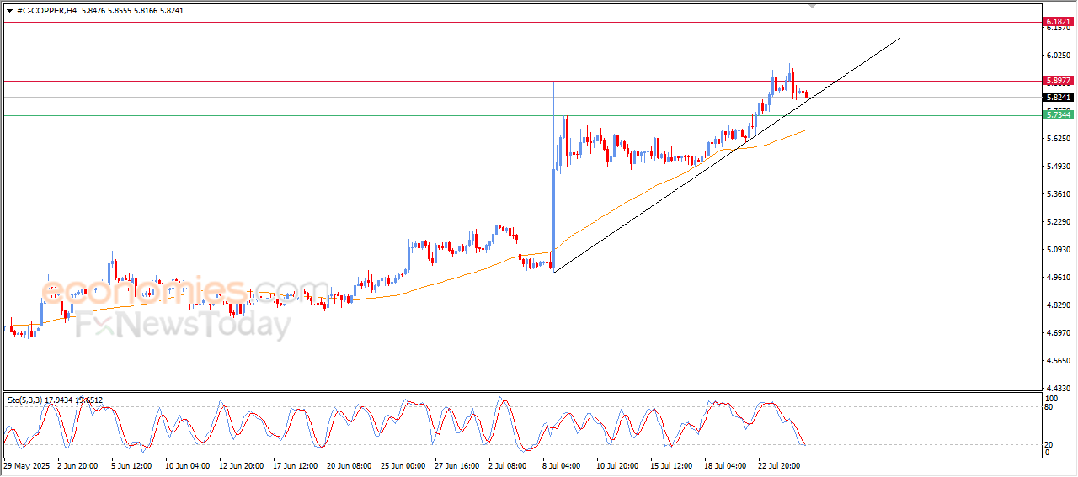Click the 5.4930 price axis label
This screenshot has width=1078, height=477.
[x=1059, y=167]
